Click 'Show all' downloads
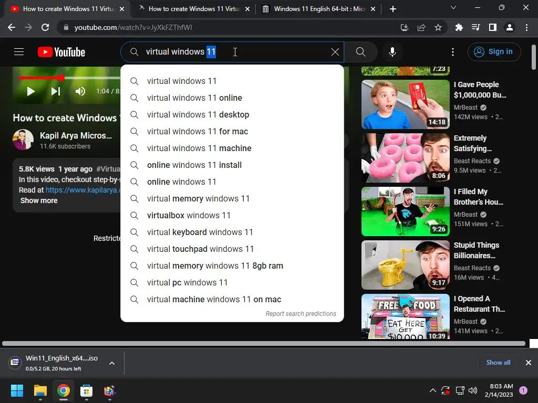The width and height of the screenshot is (538, 403). pyautogui.click(x=498, y=362)
